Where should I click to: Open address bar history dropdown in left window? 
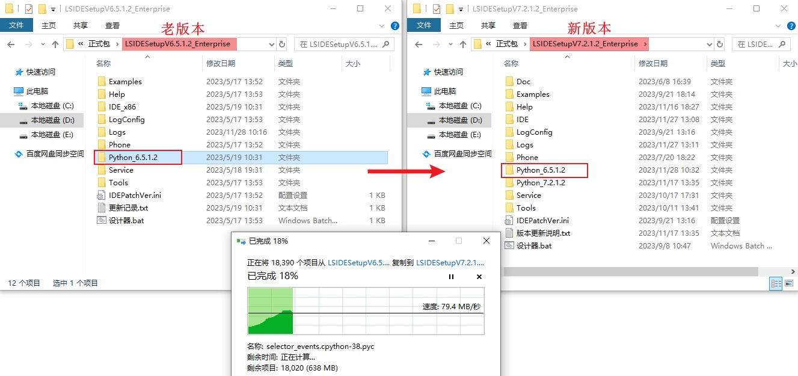(271, 44)
